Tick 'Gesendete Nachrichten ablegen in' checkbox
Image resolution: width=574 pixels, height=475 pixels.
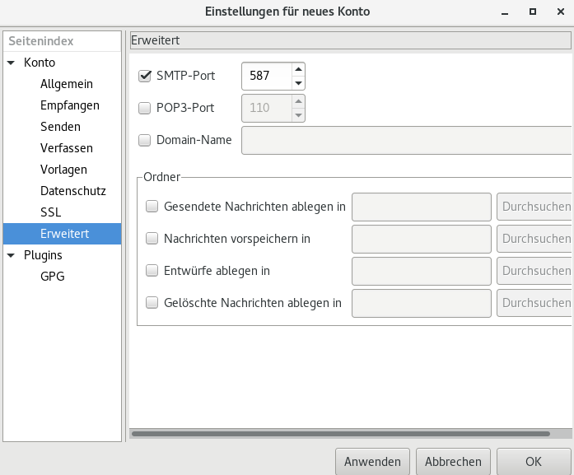(152, 207)
